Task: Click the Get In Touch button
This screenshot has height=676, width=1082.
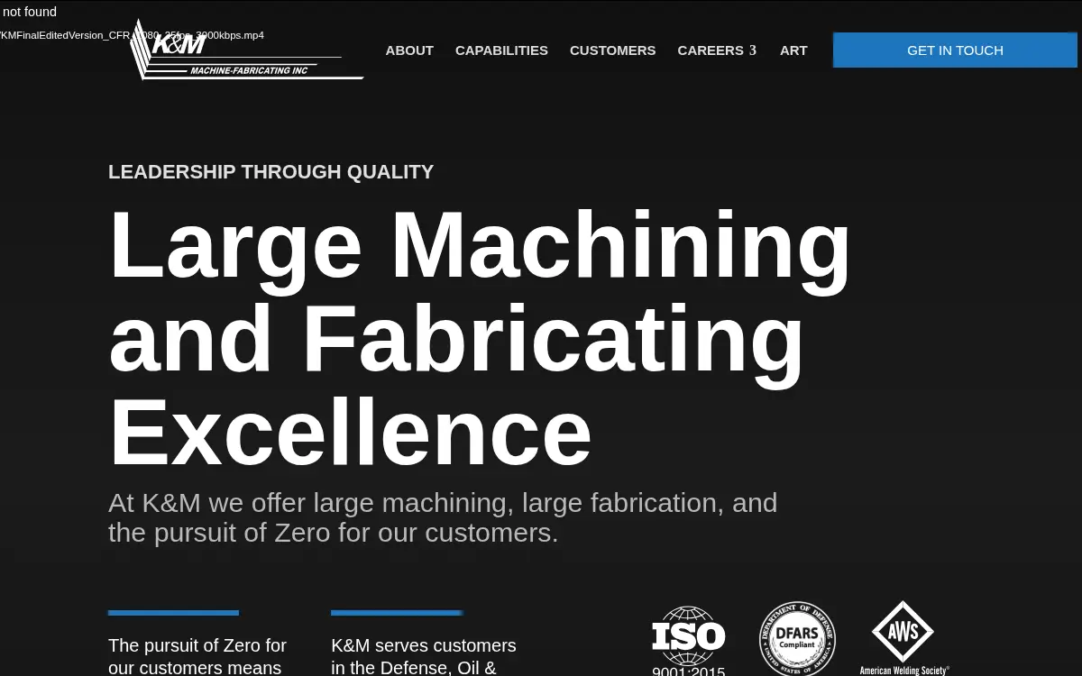Action: 955,50
